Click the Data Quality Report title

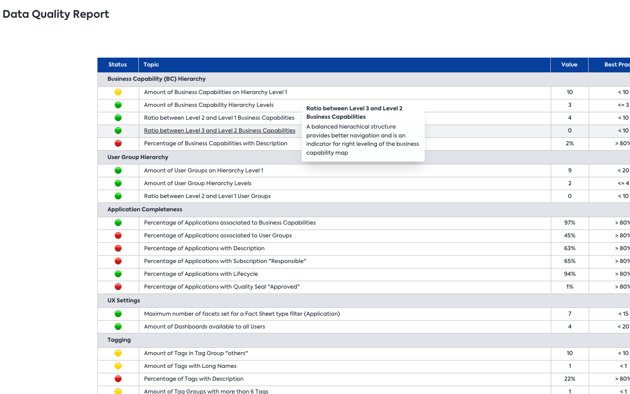tap(56, 14)
